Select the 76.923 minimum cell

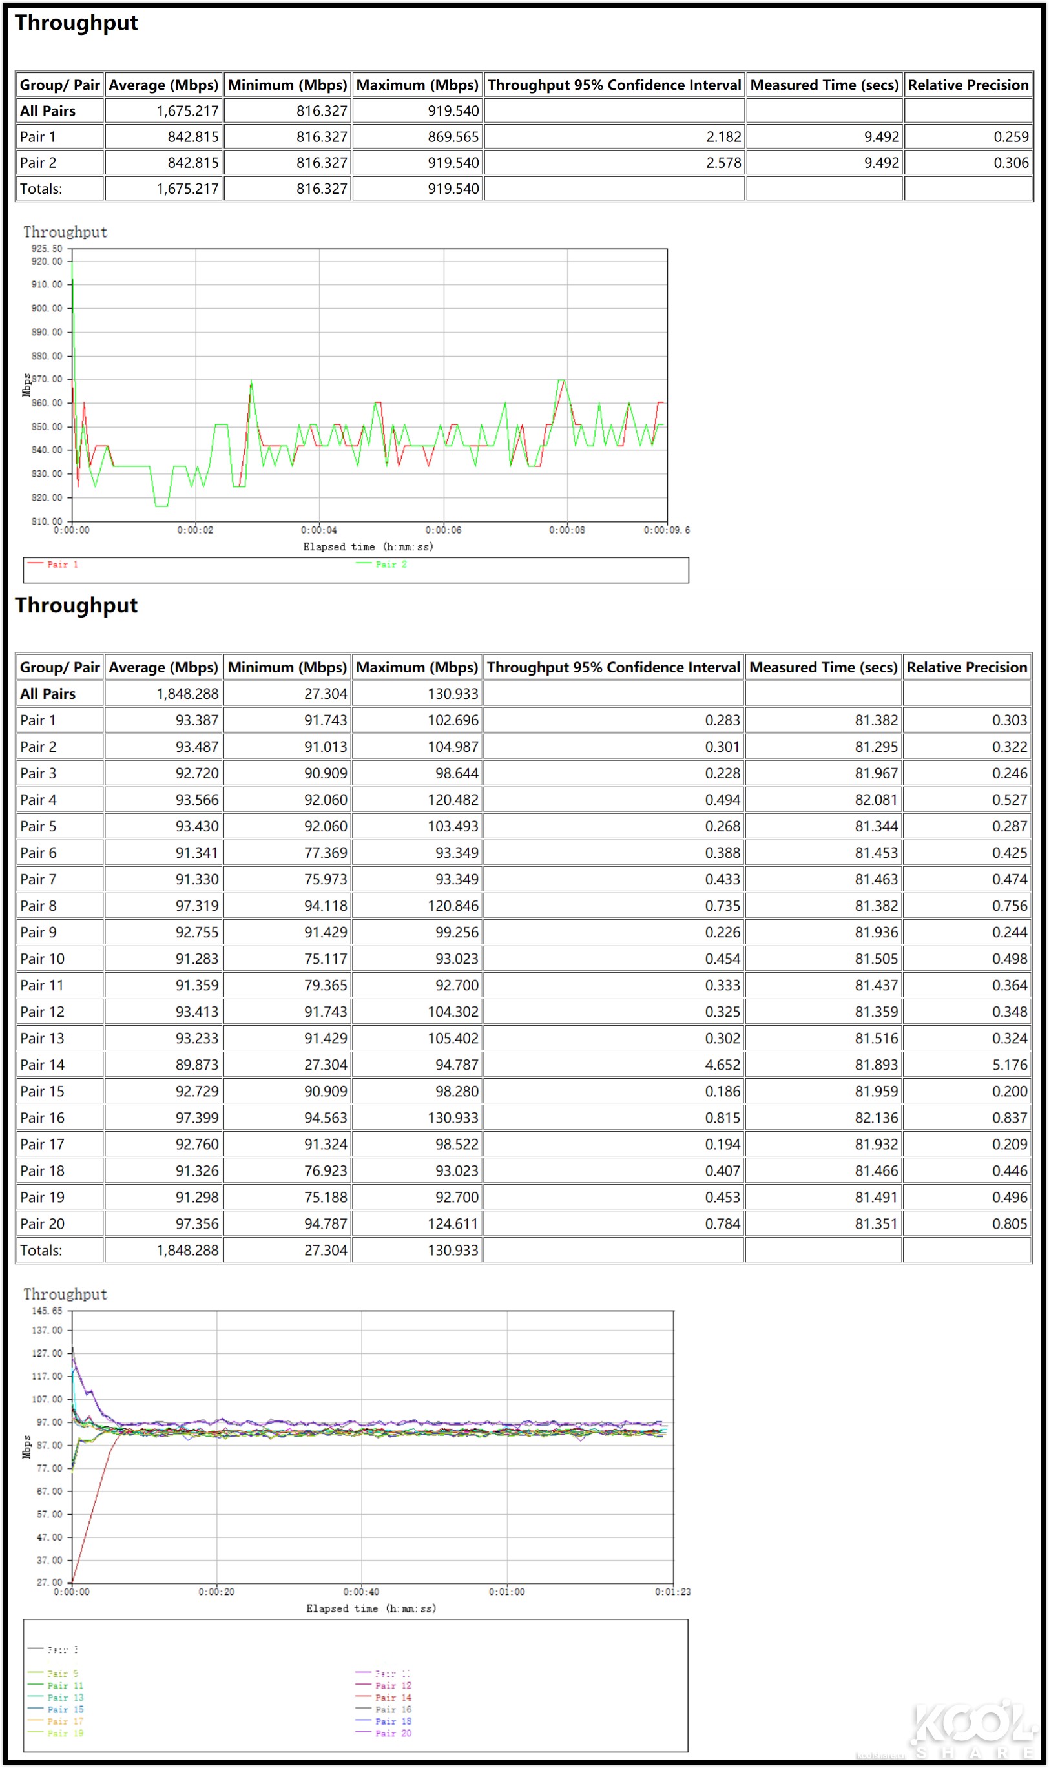326,1171
